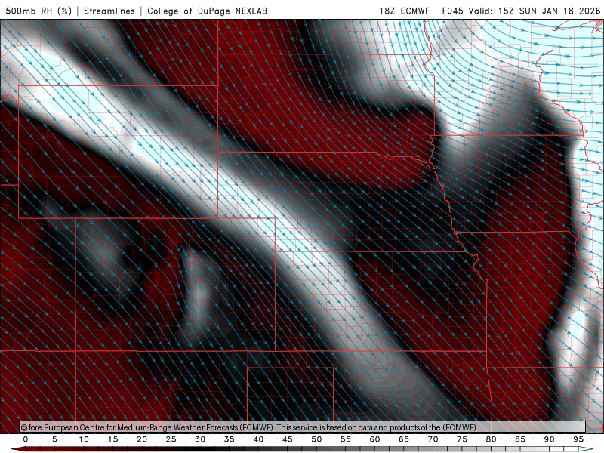This screenshot has width=604, height=453.
Task: Click the '50' midpoint label on the scale
Action: pos(316,439)
